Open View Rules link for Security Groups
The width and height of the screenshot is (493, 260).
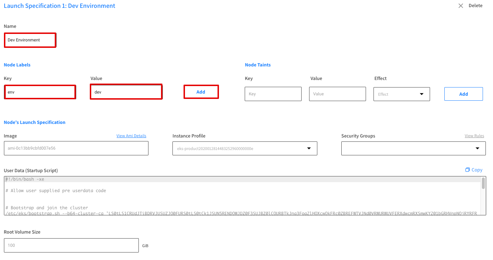474,136
